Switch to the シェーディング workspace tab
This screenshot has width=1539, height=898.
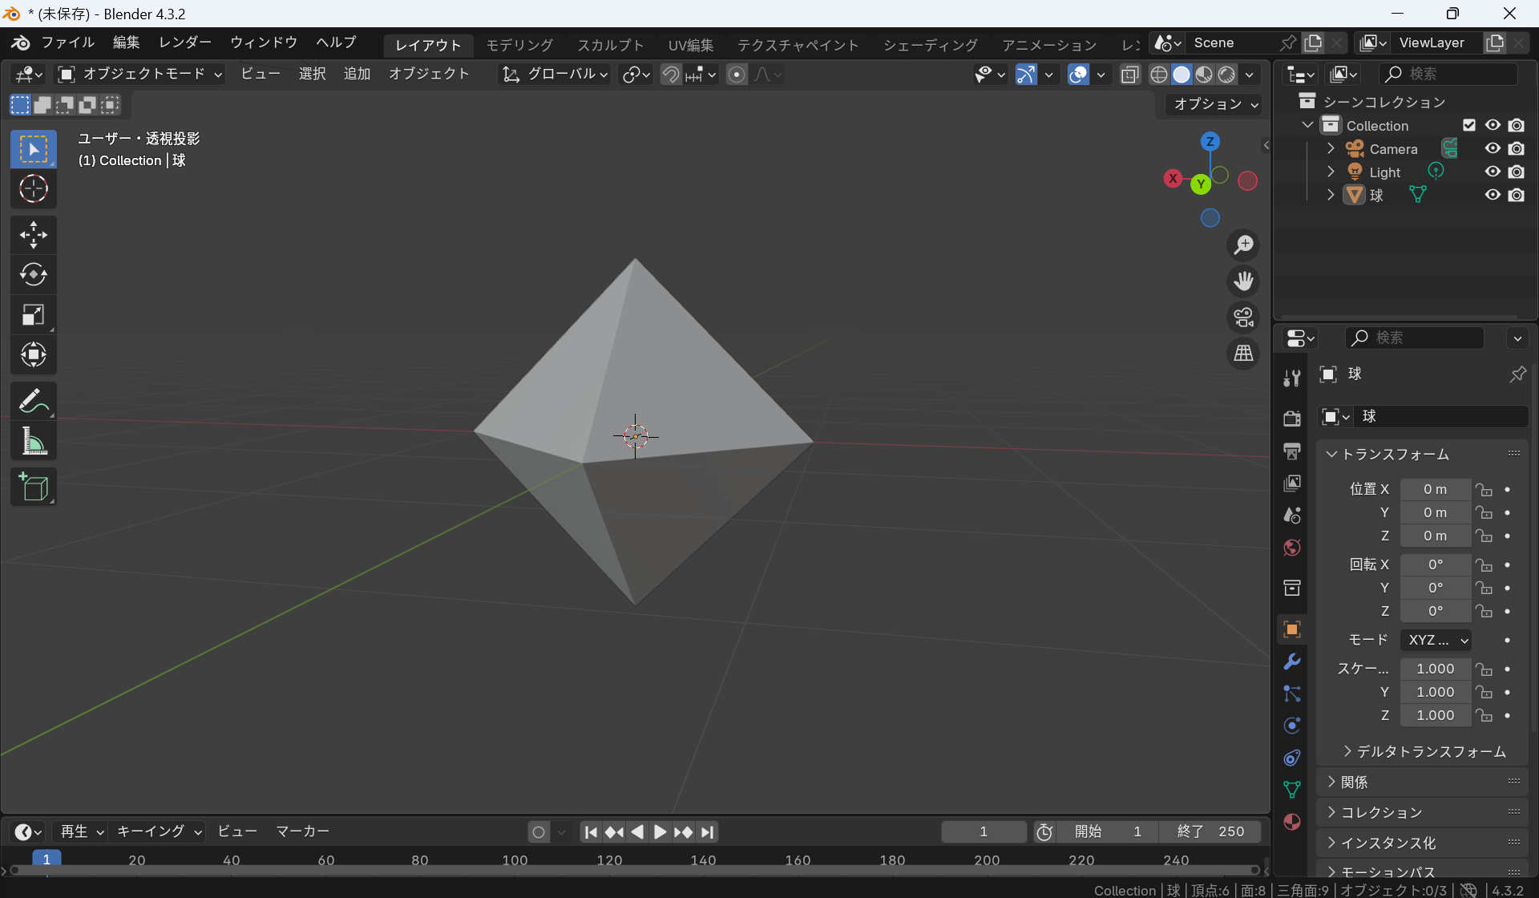click(931, 45)
